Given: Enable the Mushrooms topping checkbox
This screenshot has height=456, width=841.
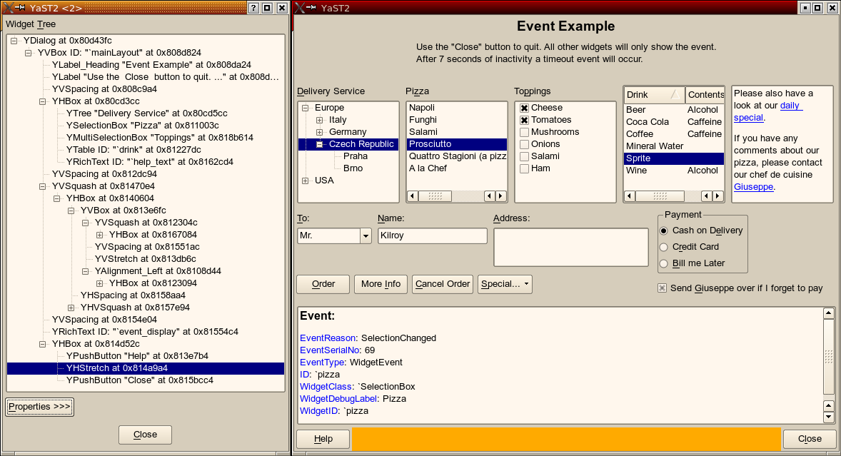Looking at the screenshot, I should pos(525,132).
